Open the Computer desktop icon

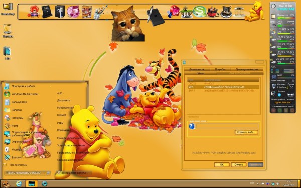tap(8, 9)
